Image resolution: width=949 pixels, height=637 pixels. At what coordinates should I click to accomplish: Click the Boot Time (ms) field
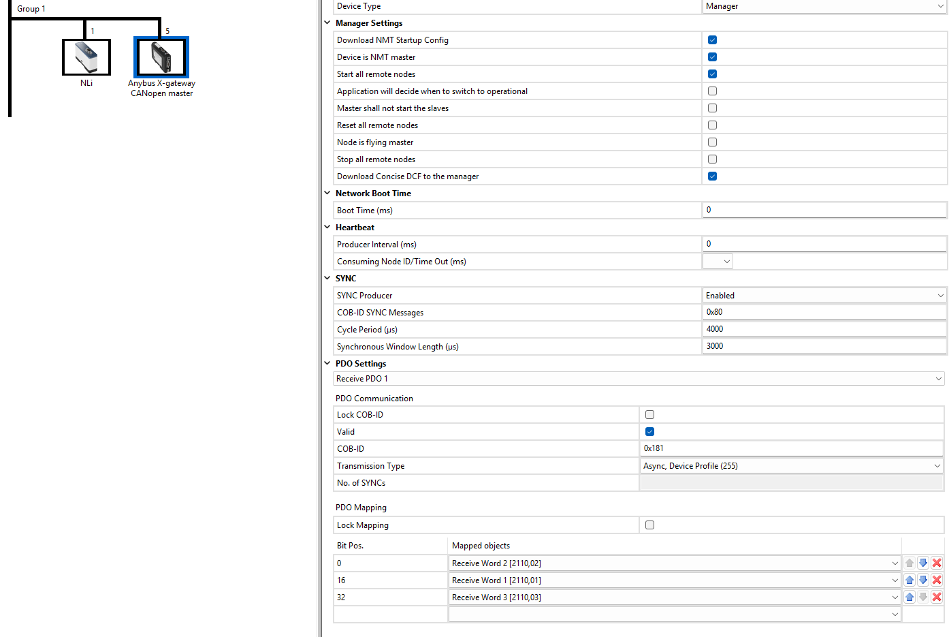click(824, 210)
